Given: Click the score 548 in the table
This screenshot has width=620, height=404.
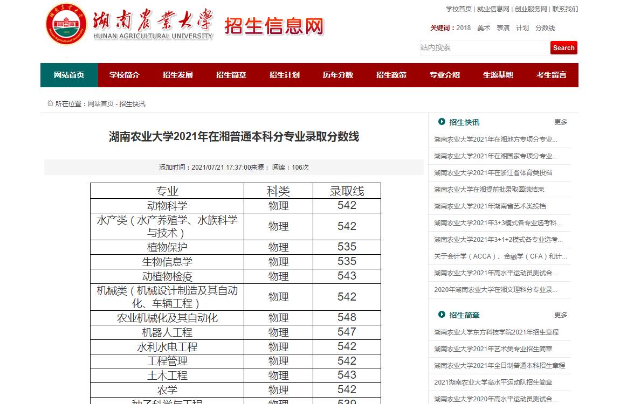Looking at the screenshot, I should point(347,317).
